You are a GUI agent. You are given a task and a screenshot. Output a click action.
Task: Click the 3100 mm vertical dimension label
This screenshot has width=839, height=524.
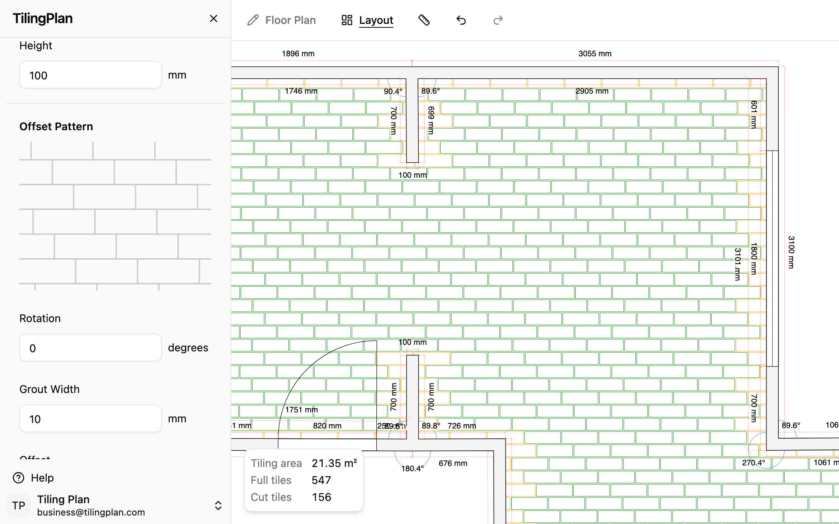[791, 252]
